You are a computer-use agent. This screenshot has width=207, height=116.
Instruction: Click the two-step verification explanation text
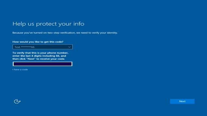pos(65,33)
